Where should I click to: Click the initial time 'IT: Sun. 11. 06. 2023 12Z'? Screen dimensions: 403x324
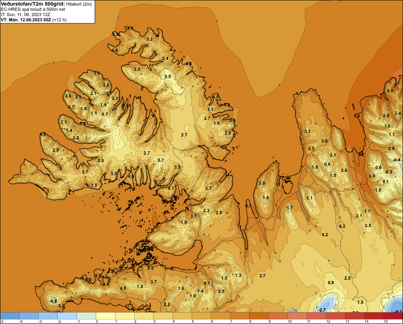[25, 14]
